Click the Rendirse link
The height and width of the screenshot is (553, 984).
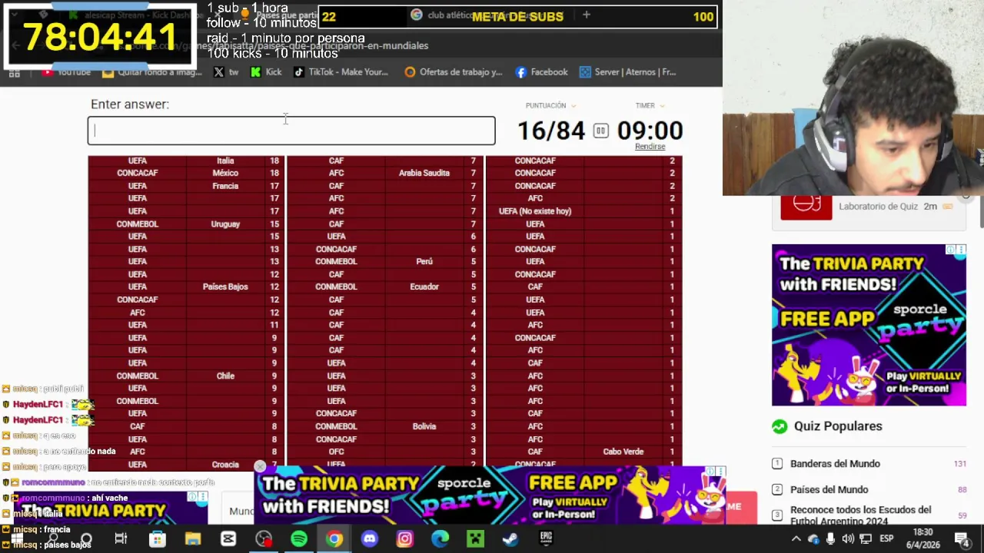click(x=650, y=147)
